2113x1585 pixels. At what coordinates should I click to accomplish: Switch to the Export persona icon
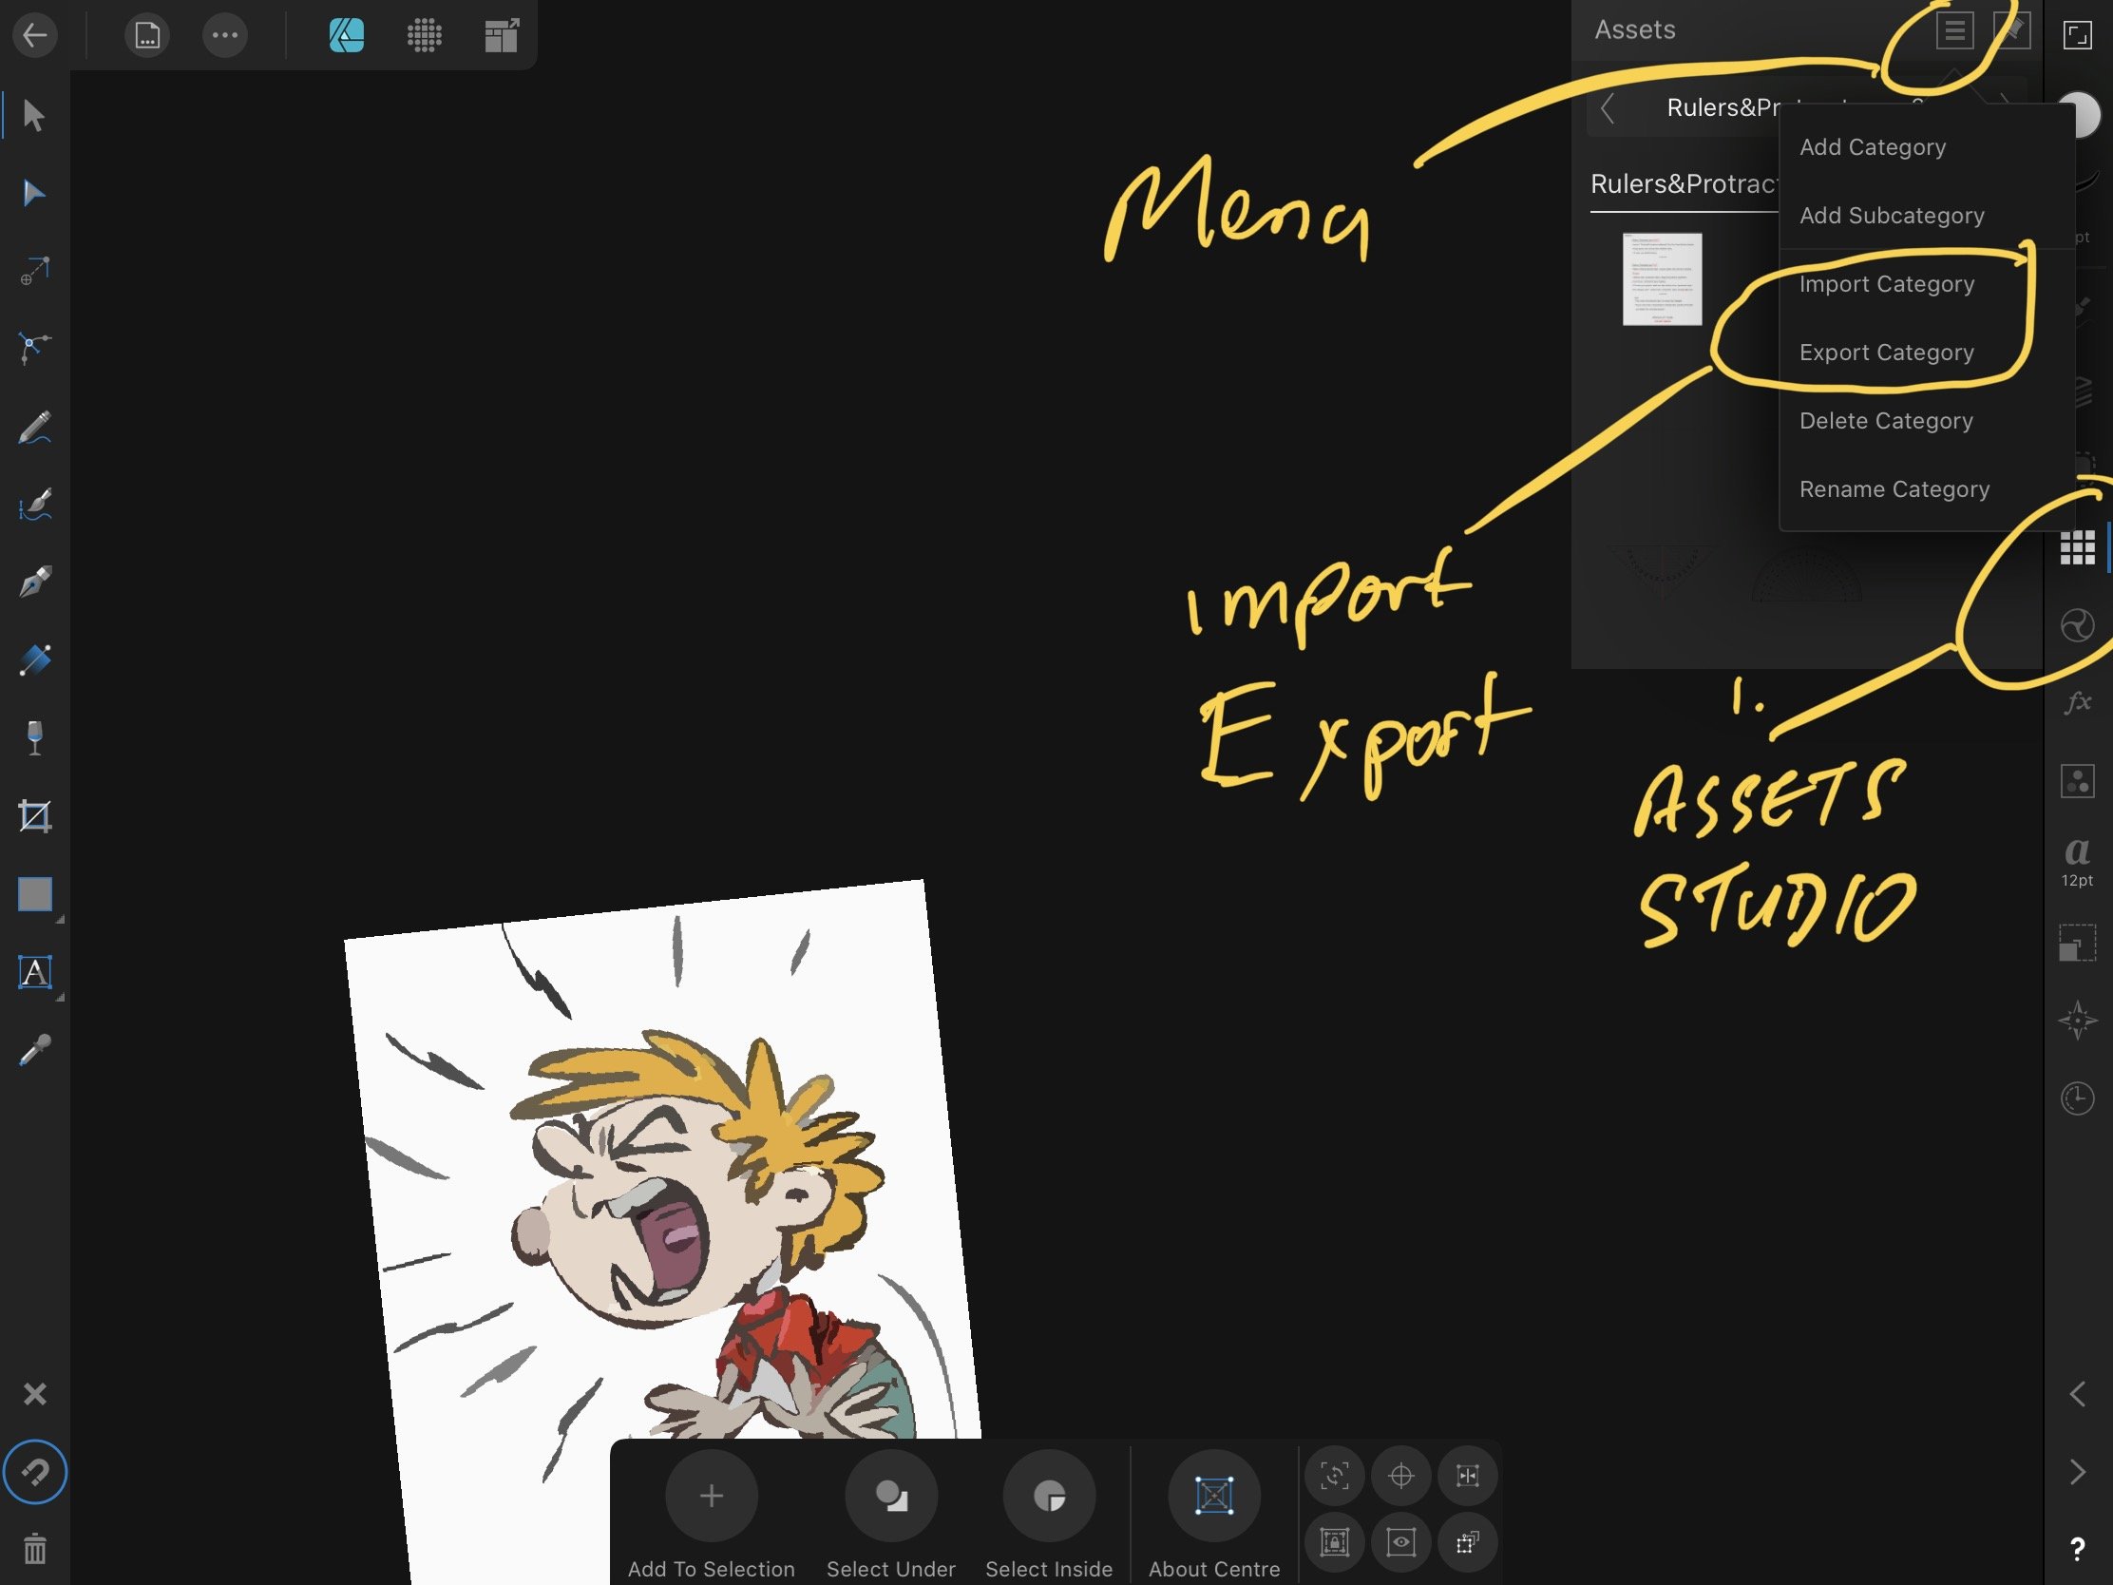pos(502,36)
